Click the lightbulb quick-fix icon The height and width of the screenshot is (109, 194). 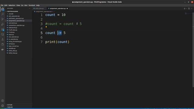click(46, 27)
